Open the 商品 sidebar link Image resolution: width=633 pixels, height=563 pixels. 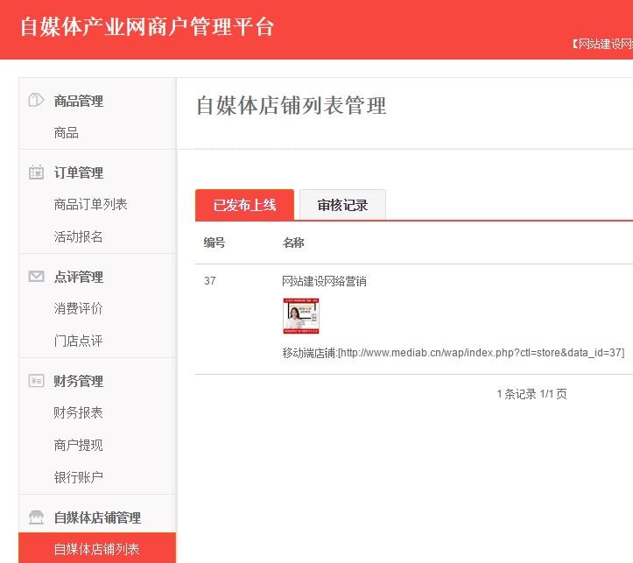point(67,133)
